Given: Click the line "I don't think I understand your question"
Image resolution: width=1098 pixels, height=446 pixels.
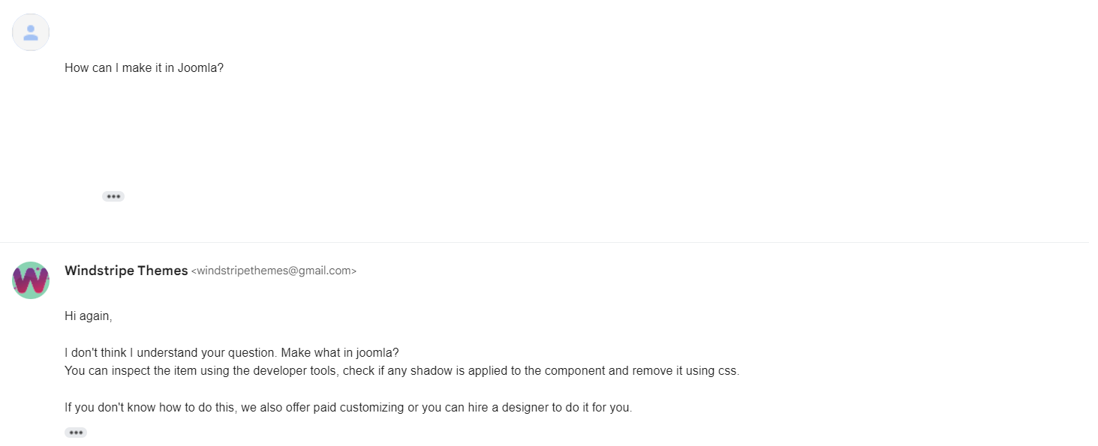Looking at the screenshot, I should (170, 352).
